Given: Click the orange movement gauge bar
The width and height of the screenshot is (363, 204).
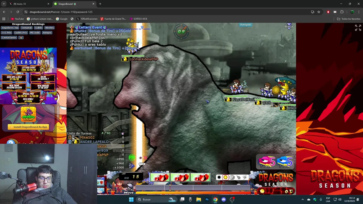Looking at the screenshot, I should pyautogui.click(x=193, y=193).
